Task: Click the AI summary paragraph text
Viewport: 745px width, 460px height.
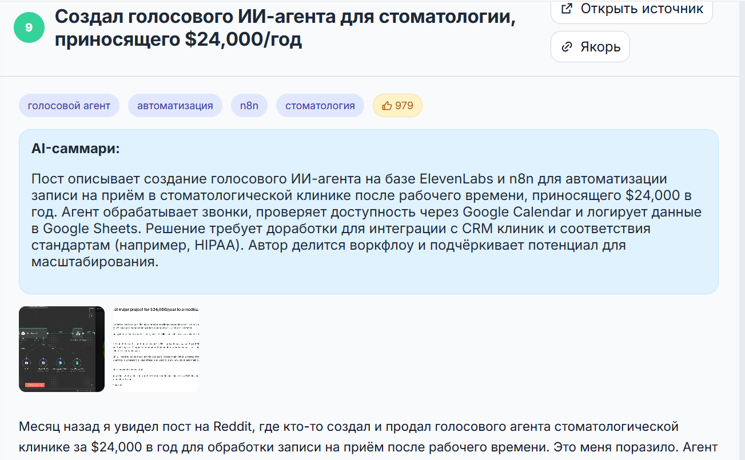Action: click(366, 220)
